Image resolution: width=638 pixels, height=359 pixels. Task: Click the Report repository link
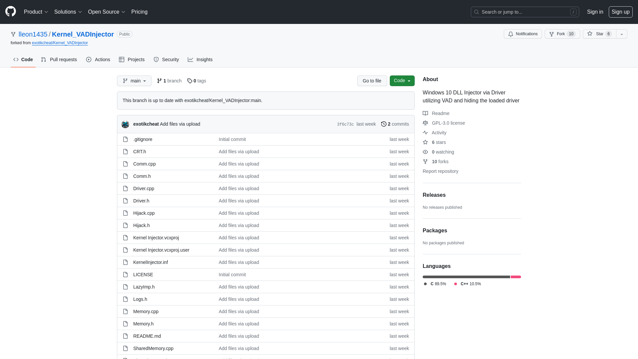[x=440, y=171]
